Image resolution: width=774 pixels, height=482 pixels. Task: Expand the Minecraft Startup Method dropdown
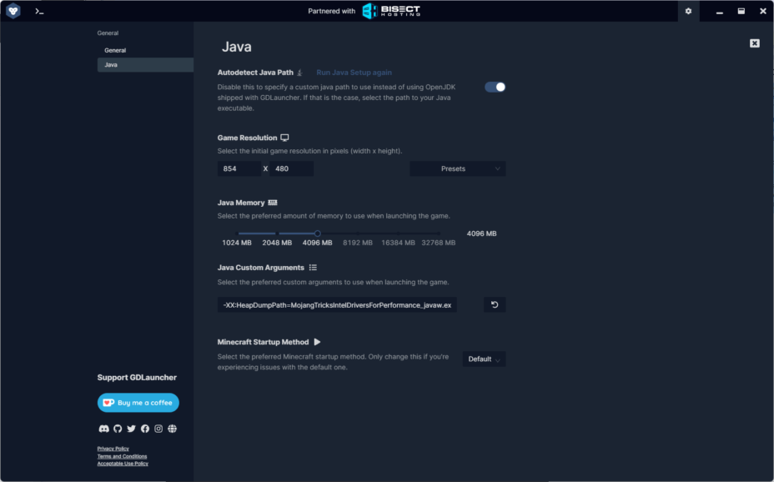click(x=484, y=359)
